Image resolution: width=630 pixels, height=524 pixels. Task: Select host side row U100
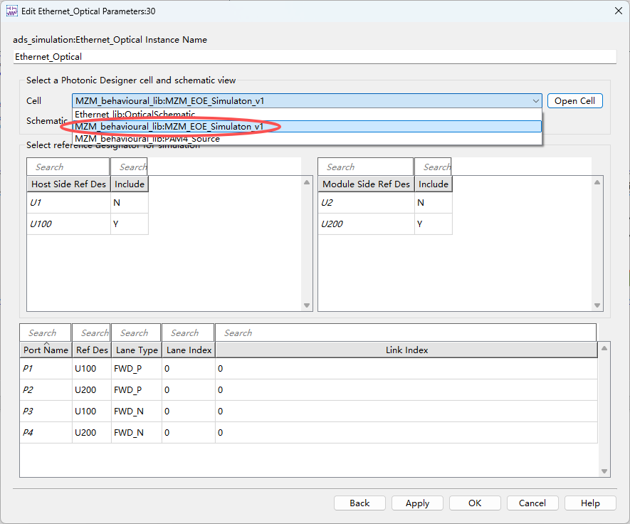(x=68, y=224)
